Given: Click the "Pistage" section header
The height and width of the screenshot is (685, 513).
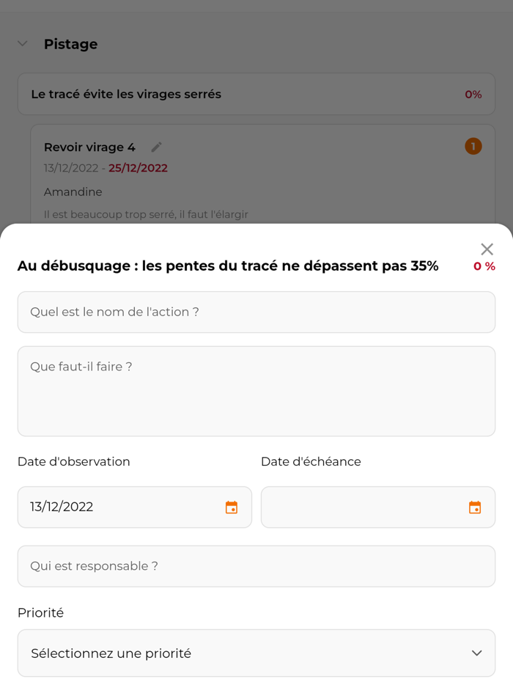Looking at the screenshot, I should coord(70,44).
